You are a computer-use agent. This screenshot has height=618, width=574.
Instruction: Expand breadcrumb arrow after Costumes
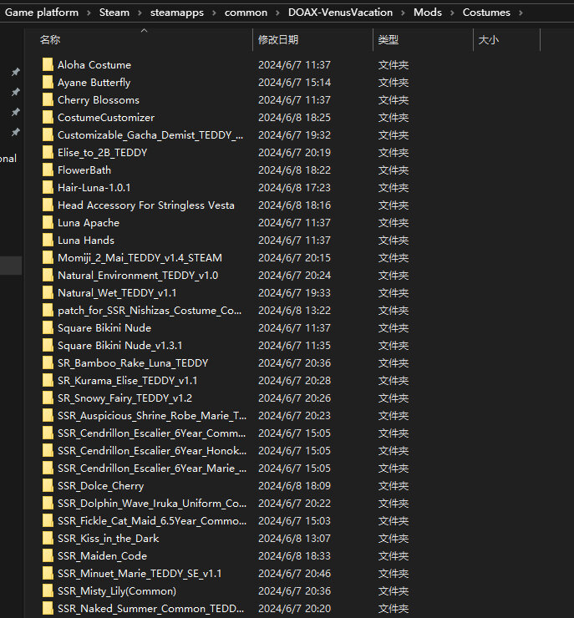coord(521,13)
